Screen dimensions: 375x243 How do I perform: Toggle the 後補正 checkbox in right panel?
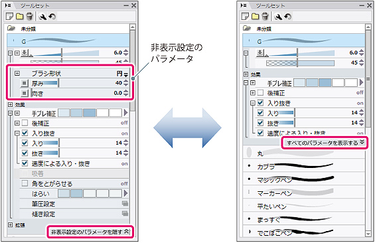[260, 93]
